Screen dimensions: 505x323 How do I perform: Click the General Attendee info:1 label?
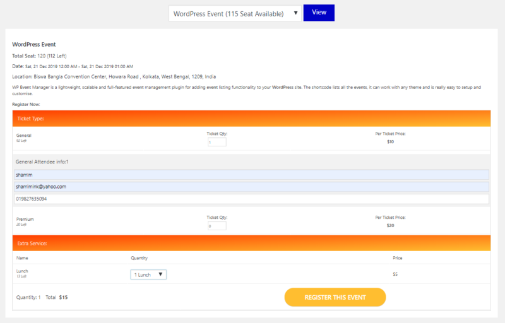coord(42,162)
